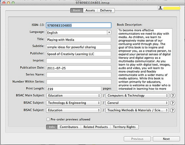The image size is (185, 145).
Task: Enable Pre-order previews allowed checkbox
Action: (48, 119)
